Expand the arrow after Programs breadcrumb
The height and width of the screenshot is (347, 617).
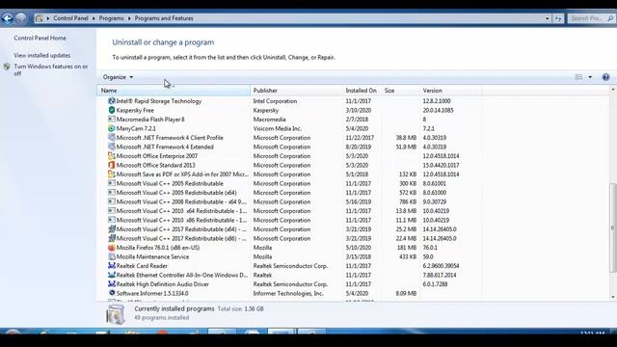(129, 18)
